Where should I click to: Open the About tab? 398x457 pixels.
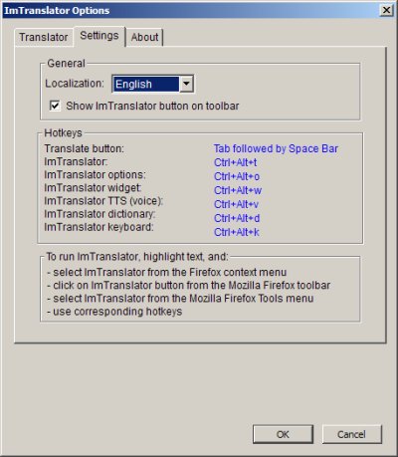[144, 37]
